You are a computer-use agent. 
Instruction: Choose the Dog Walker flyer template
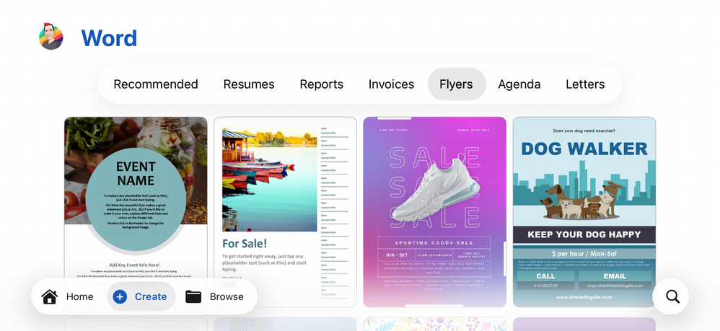[x=584, y=211]
